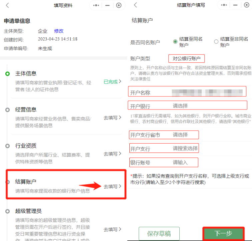Viewport: 252px width, 241px height.
Task: Click the green 下一步 button
Action: [223, 233]
